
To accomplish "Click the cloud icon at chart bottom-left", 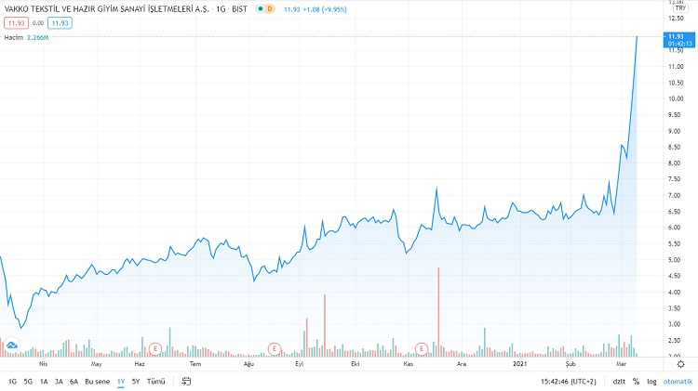I will click(x=12, y=345).
